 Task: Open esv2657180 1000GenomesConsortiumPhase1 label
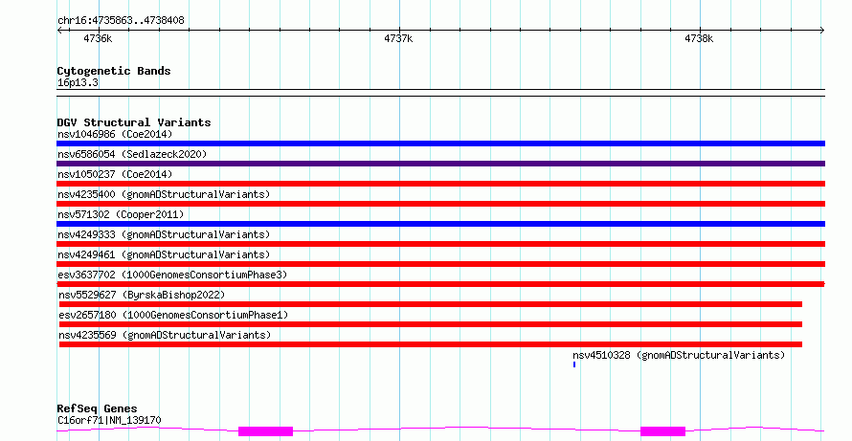(x=173, y=315)
